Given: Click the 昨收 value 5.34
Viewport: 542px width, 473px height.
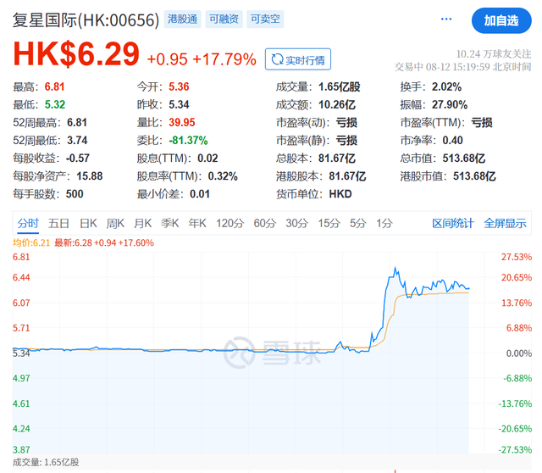Looking at the screenshot, I should (179, 104).
